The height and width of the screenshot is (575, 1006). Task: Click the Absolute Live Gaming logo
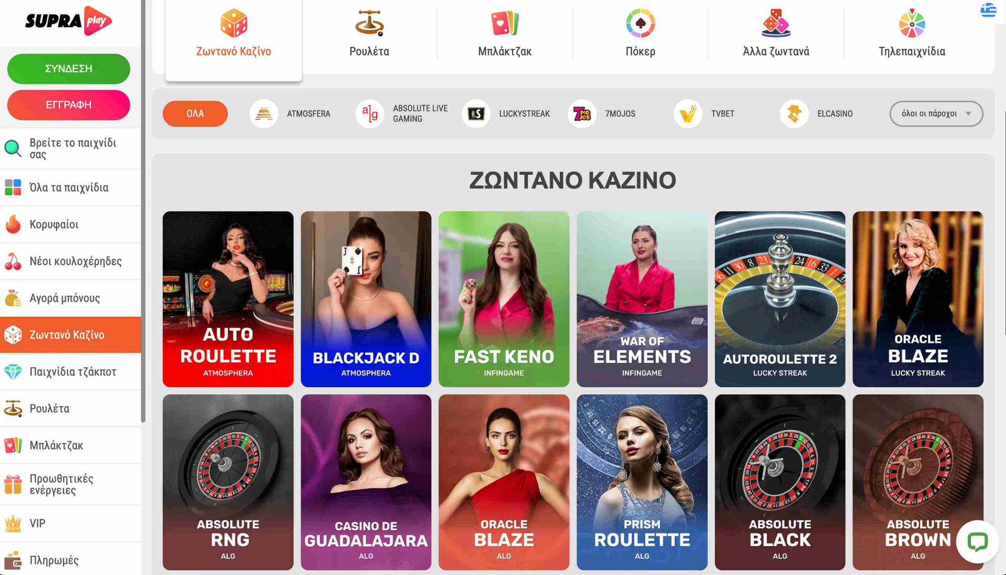coord(370,114)
